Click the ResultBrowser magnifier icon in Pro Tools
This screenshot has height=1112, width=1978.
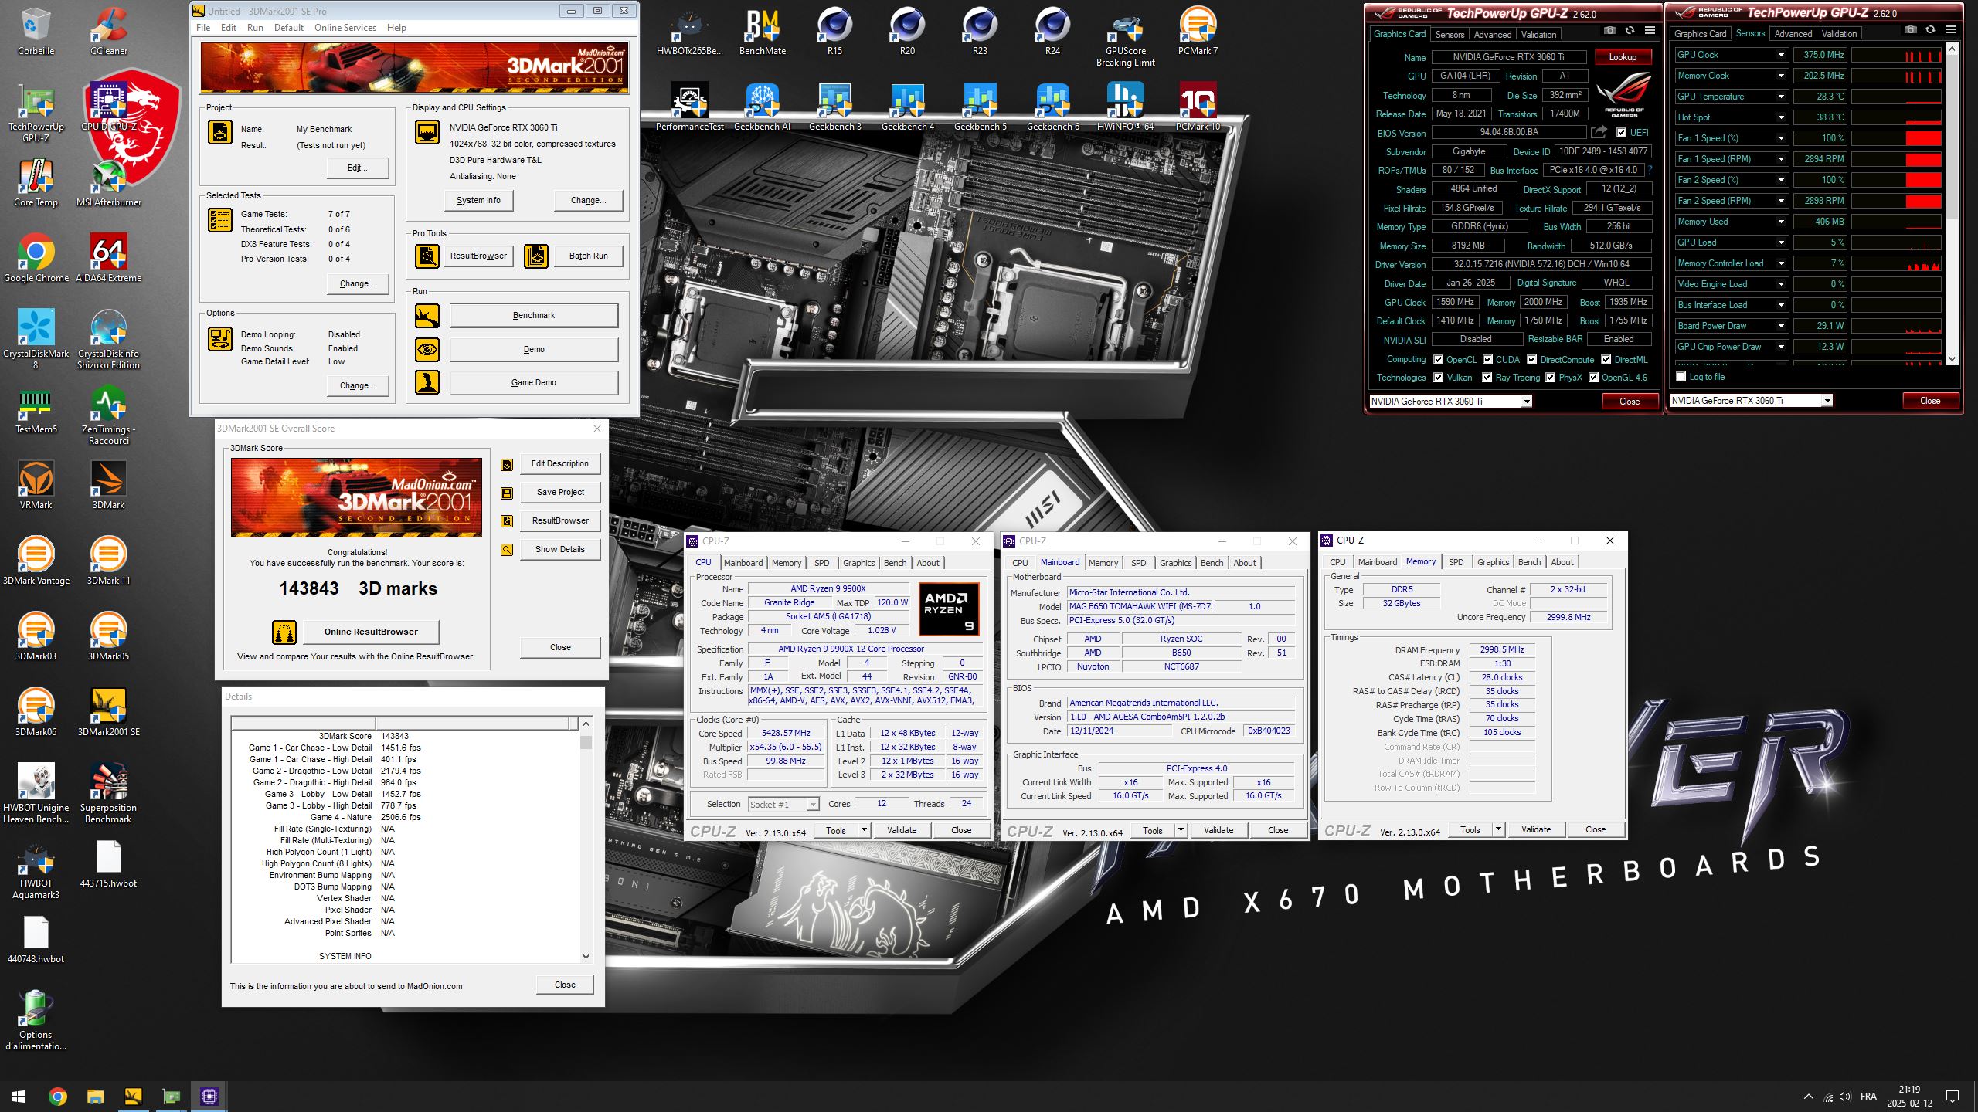coord(427,256)
